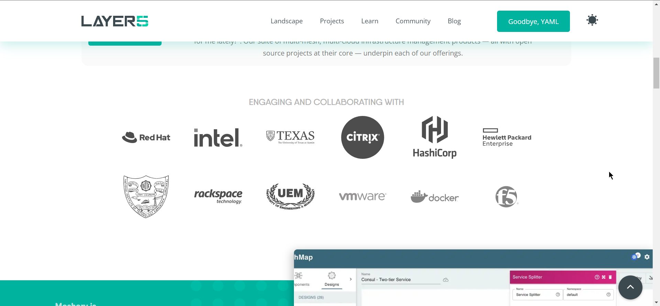Open the Landscape menu
The width and height of the screenshot is (660, 306).
pos(287,21)
